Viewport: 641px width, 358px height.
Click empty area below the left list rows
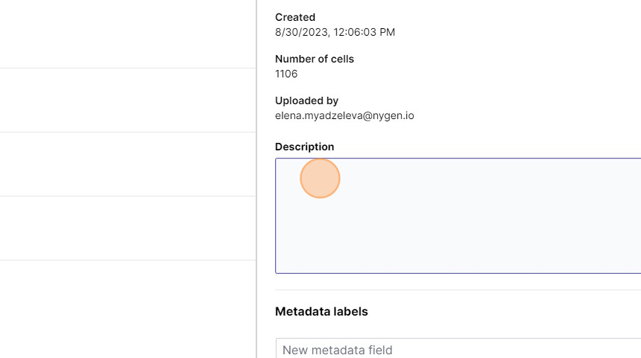pyautogui.click(x=127, y=309)
